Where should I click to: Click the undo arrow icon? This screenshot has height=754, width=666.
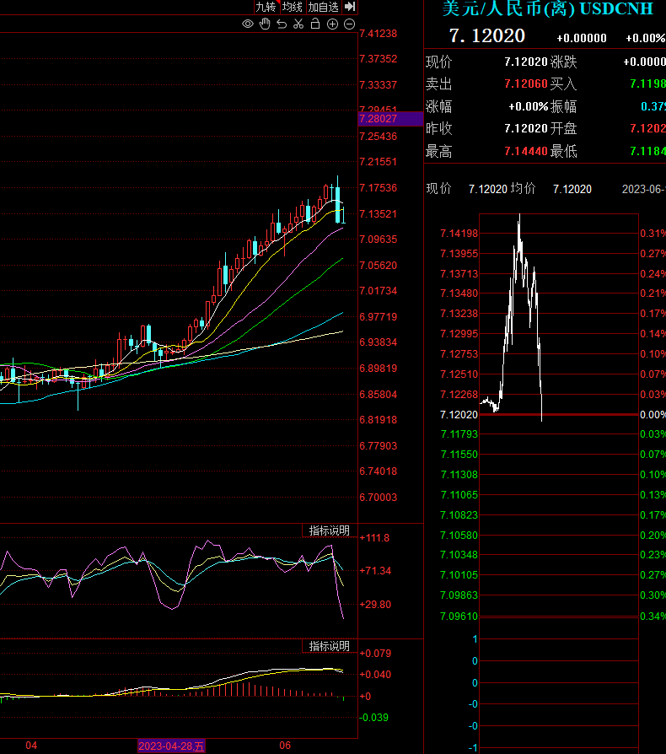pyautogui.click(x=282, y=24)
